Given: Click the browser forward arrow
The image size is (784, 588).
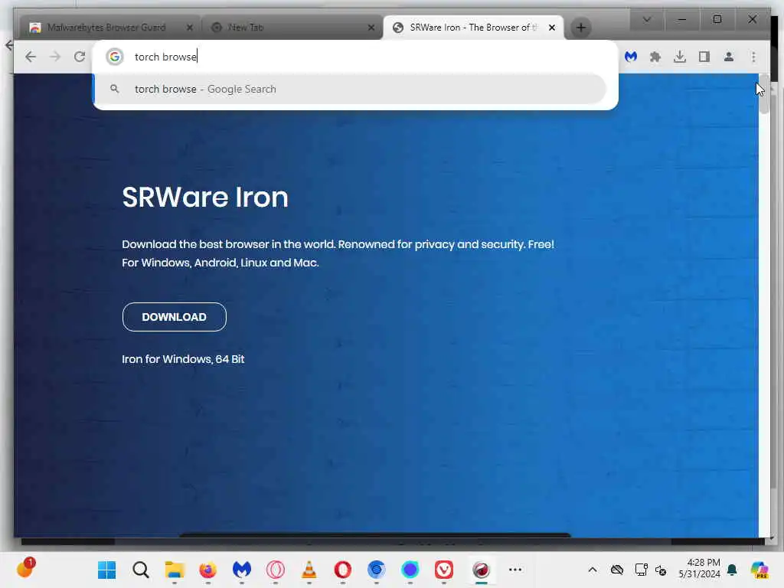Looking at the screenshot, I should click(x=55, y=57).
